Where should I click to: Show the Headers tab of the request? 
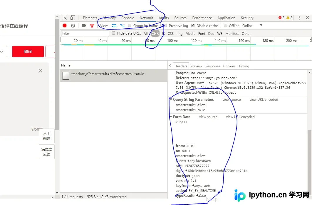181,66
